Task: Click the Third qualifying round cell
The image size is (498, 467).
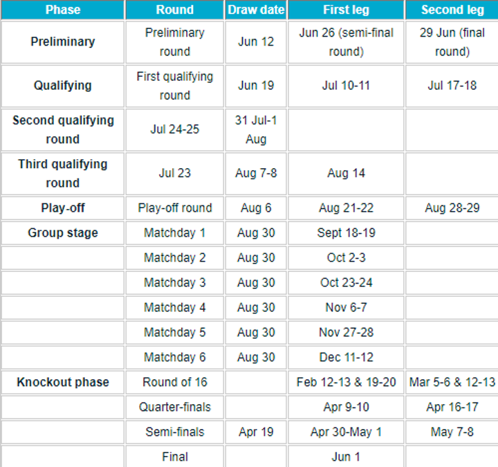Action: (x=62, y=174)
